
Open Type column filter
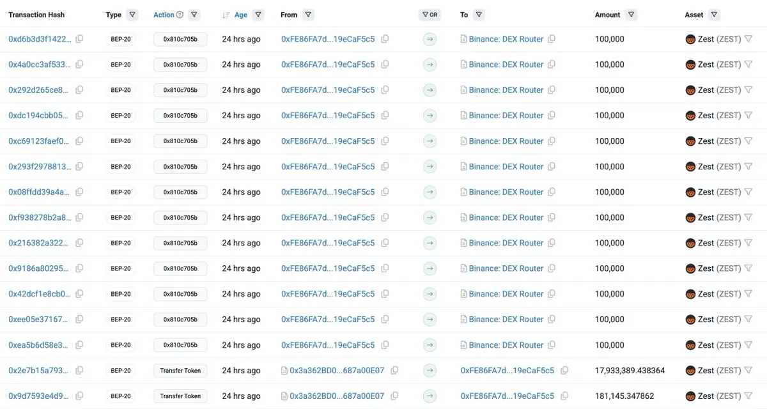click(x=132, y=15)
